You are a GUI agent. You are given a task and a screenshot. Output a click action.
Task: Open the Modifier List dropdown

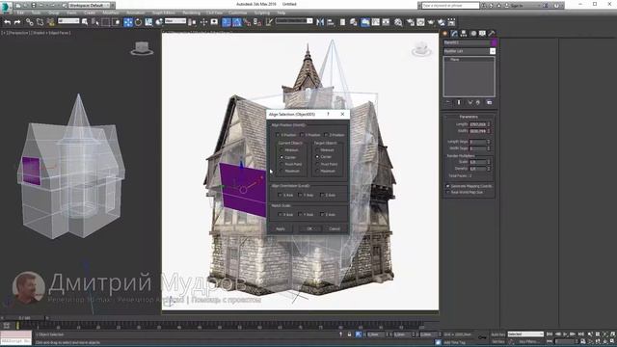pos(469,51)
